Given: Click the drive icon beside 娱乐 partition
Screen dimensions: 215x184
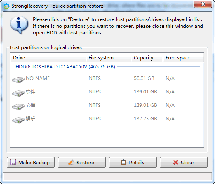Looking at the screenshot, I should pos(18,120).
